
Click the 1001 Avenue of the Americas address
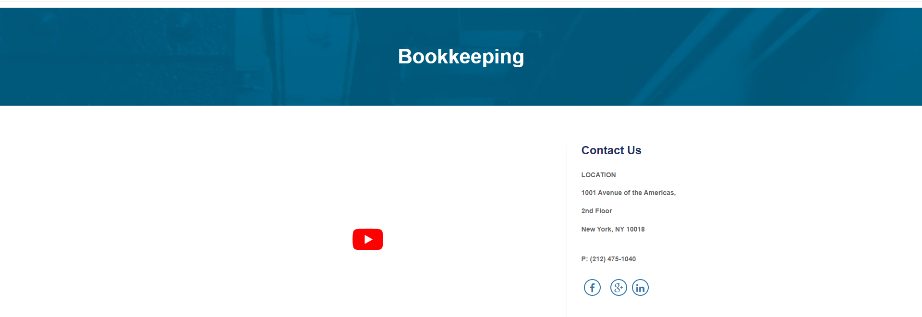[629, 193]
